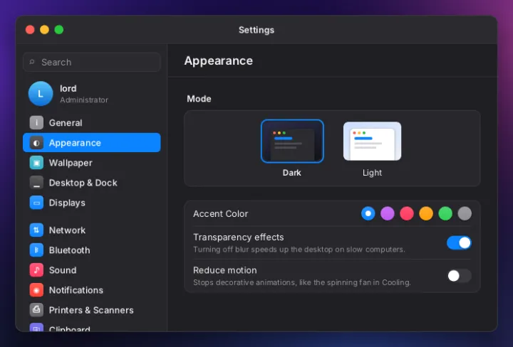
Task: Switch to Displays settings
Action: click(92, 203)
